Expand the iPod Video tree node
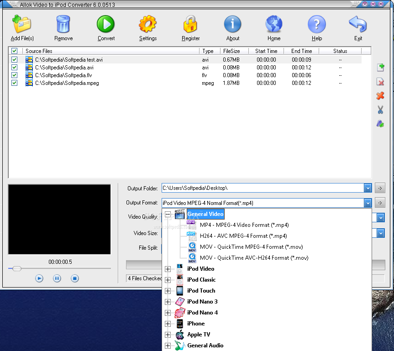Screen dimensions: 394x351 point(168,269)
